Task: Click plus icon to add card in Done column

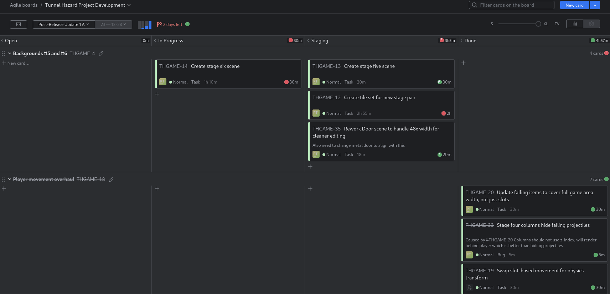Action: (464, 63)
